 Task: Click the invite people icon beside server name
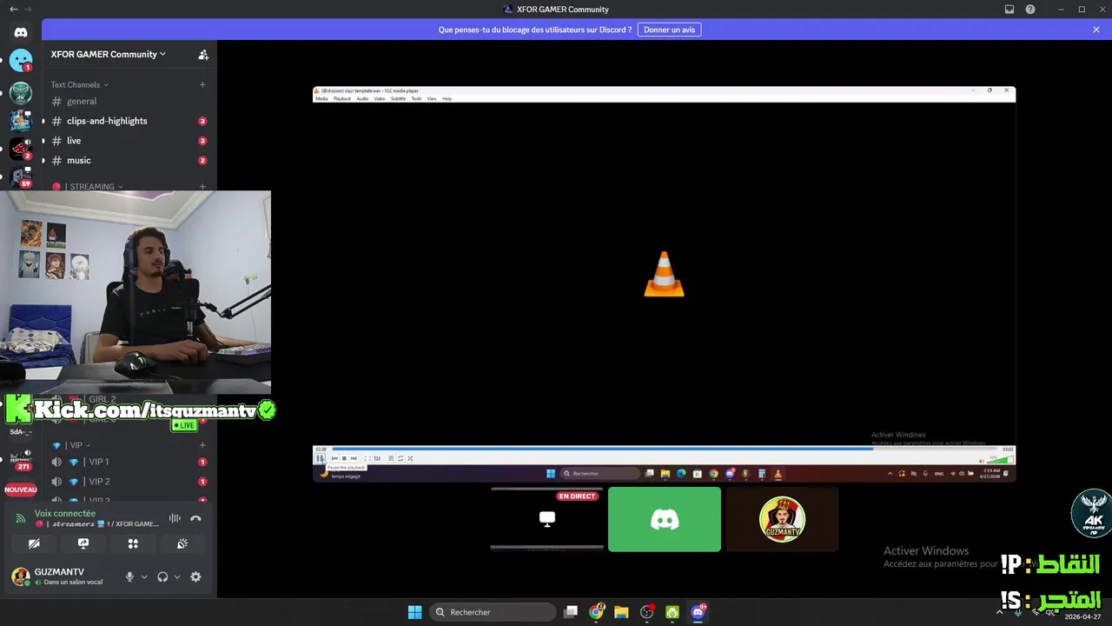click(x=203, y=54)
